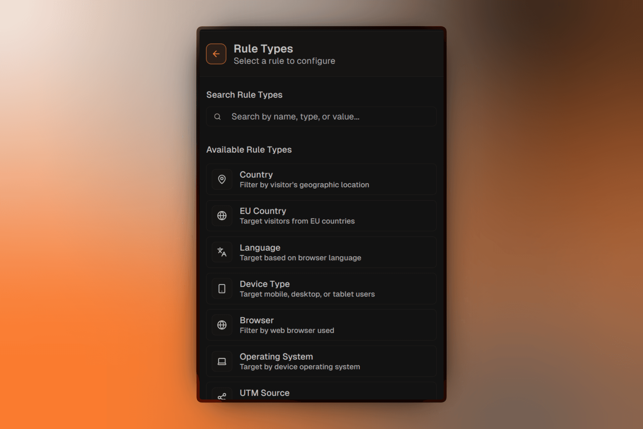
Task: Click the Device Type phone icon
Action: [222, 289]
